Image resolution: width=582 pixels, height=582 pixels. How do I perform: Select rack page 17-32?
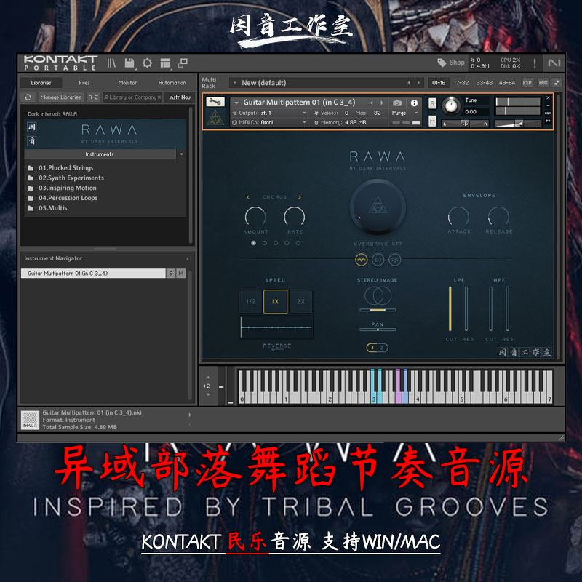461,83
